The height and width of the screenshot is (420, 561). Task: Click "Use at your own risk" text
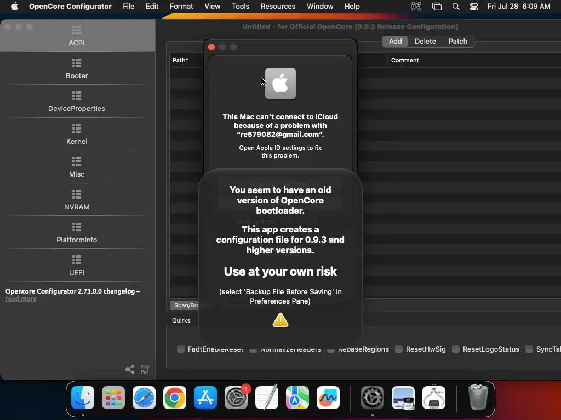pos(280,271)
